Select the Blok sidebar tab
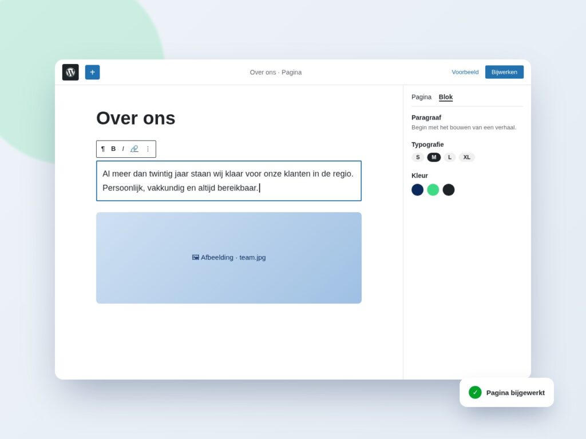 tap(445, 97)
